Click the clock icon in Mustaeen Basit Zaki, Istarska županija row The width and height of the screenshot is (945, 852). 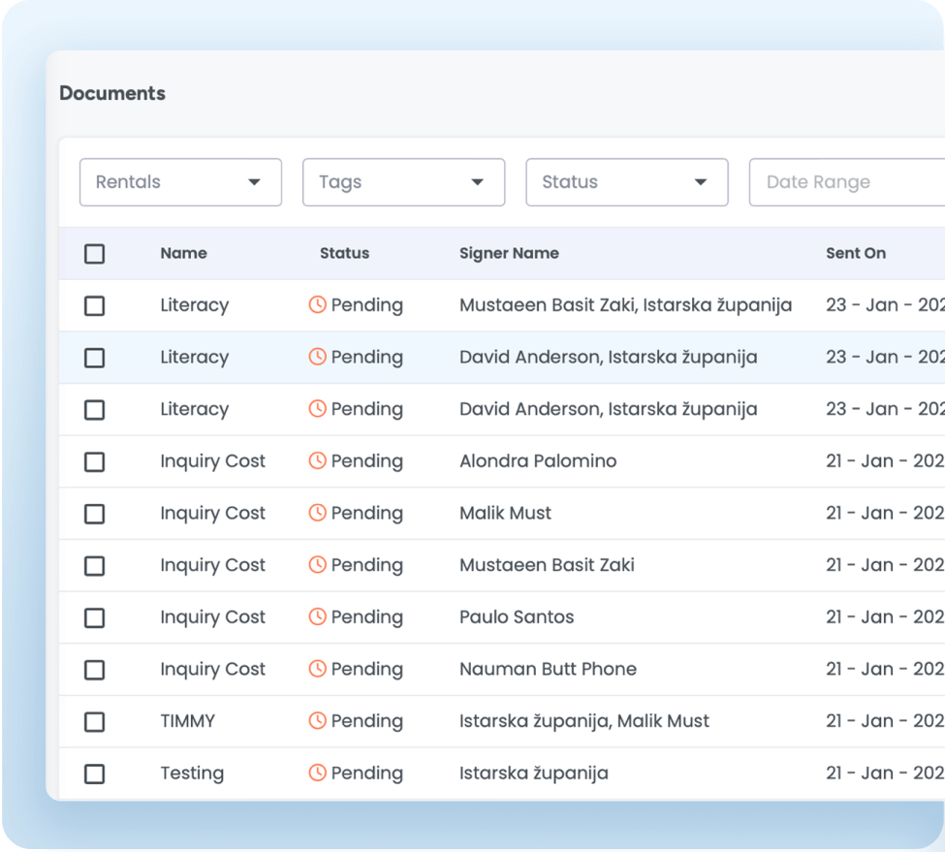click(x=317, y=305)
